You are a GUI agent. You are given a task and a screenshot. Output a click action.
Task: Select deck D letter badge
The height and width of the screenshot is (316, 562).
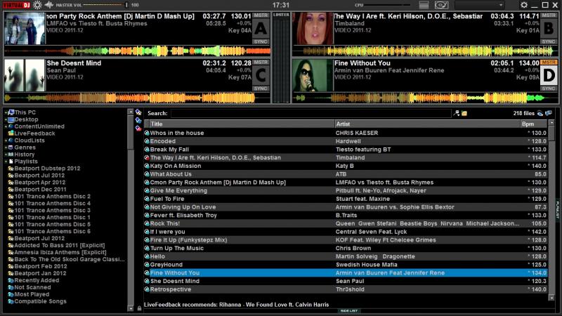(x=549, y=76)
